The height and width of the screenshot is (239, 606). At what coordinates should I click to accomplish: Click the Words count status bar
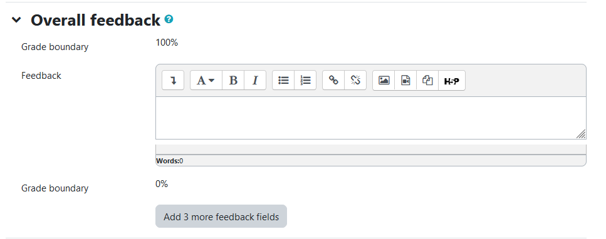[x=370, y=161]
